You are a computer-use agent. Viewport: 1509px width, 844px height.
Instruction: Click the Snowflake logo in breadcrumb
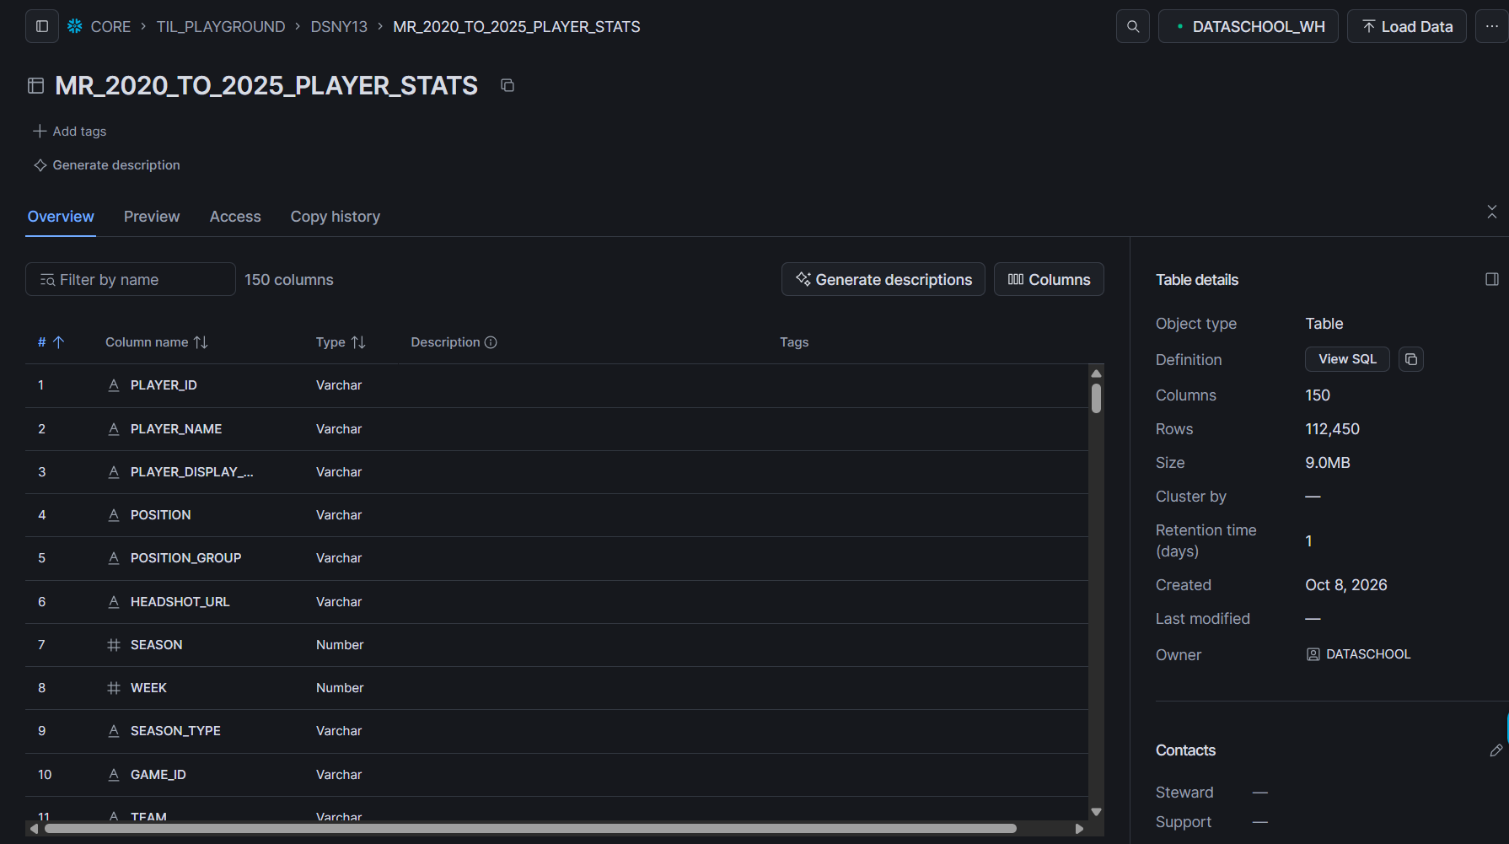[x=75, y=26]
